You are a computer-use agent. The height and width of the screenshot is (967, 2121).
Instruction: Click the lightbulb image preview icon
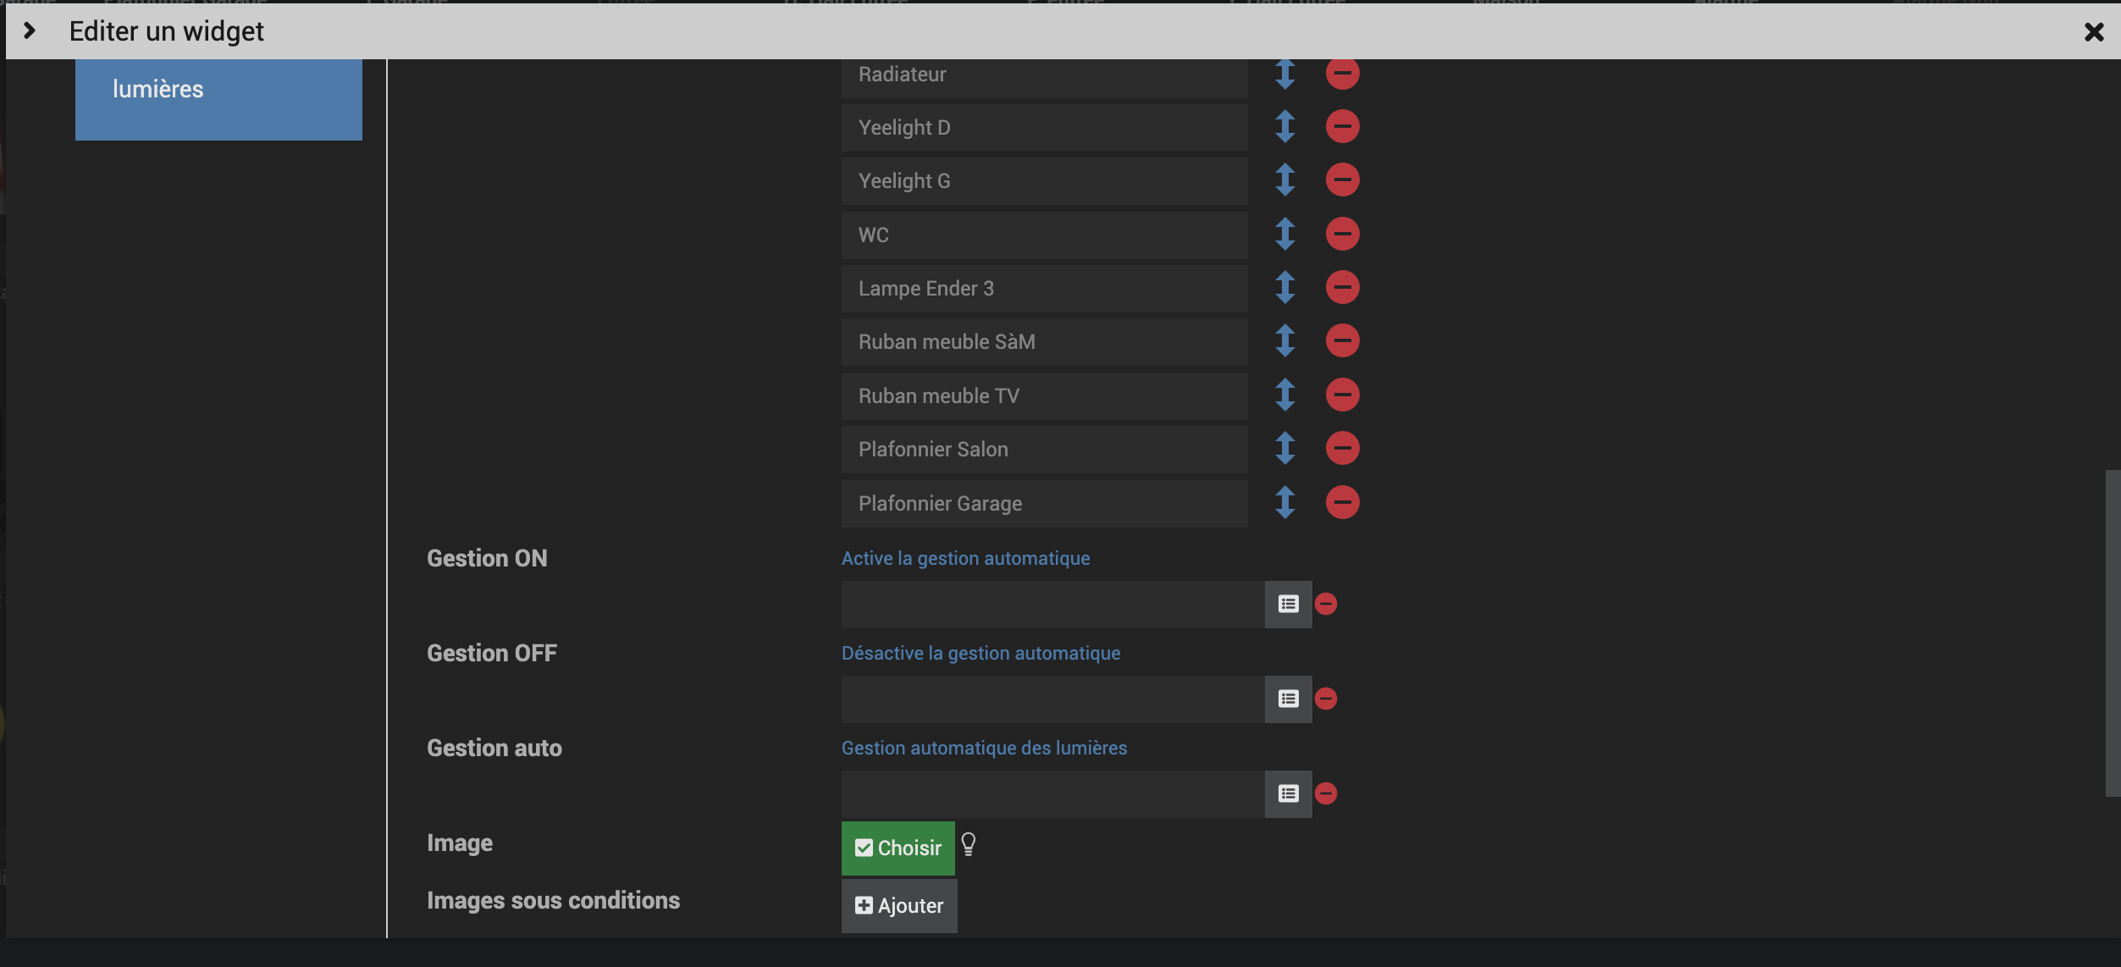pyautogui.click(x=969, y=845)
